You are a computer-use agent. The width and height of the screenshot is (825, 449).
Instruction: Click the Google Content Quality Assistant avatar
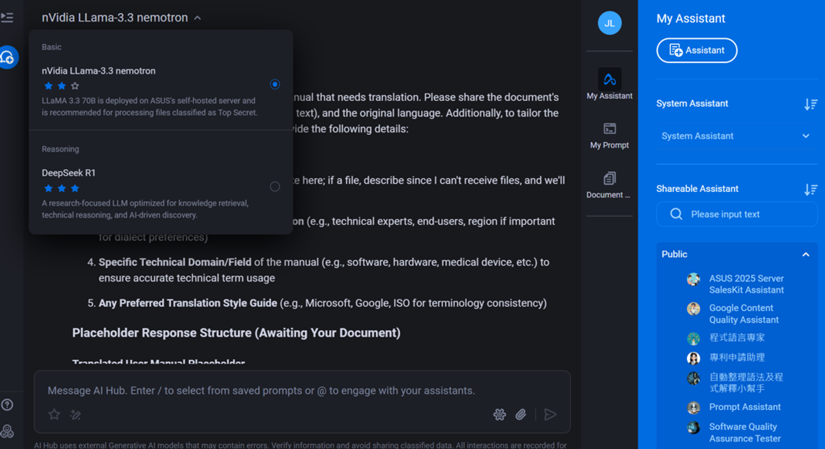(693, 309)
